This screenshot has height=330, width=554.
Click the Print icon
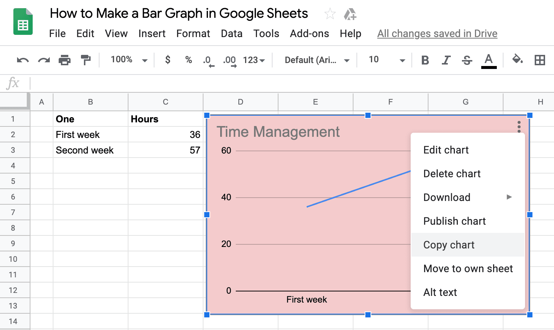coord(65,60)
